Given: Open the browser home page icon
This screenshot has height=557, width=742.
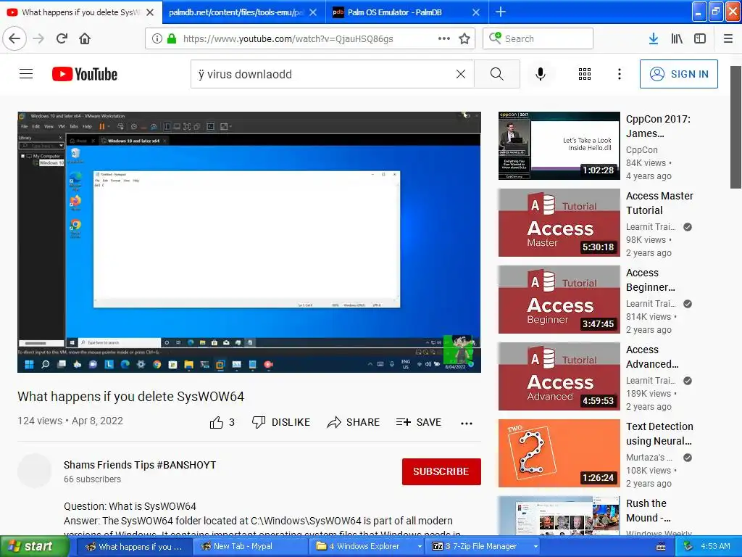Looking at the screenshot, I should tap(85, 38).
